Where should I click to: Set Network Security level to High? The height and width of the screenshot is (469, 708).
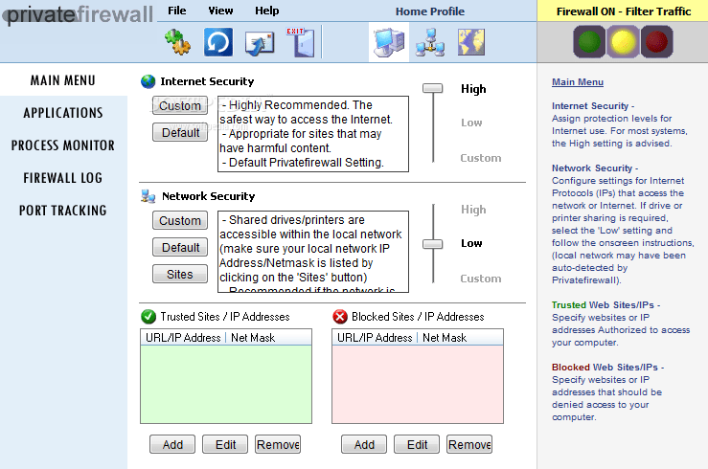(x=473, y=210)
